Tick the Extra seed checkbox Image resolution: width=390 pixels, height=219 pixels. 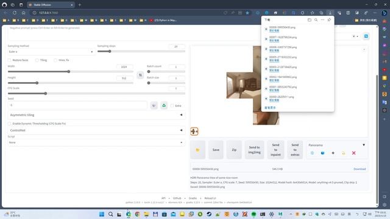172,106
